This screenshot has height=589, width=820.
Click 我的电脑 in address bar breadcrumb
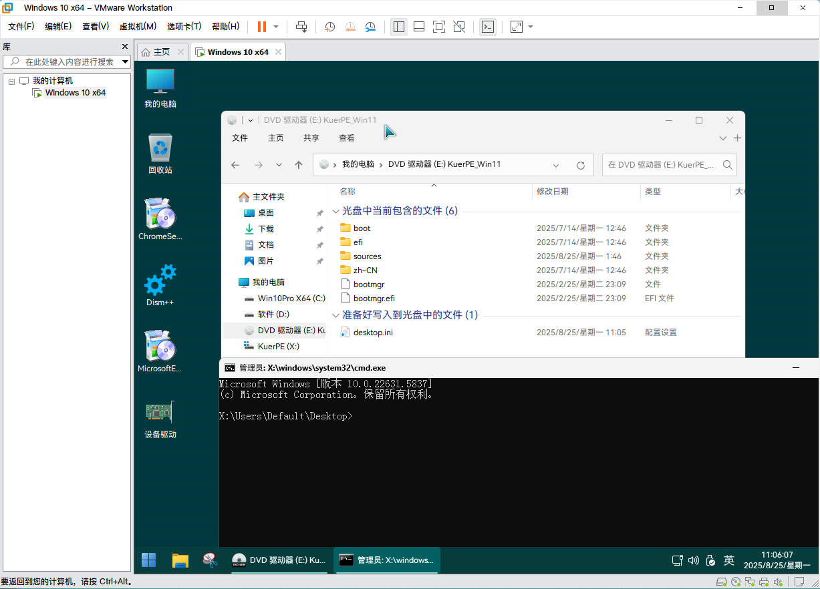coord(358,164)
